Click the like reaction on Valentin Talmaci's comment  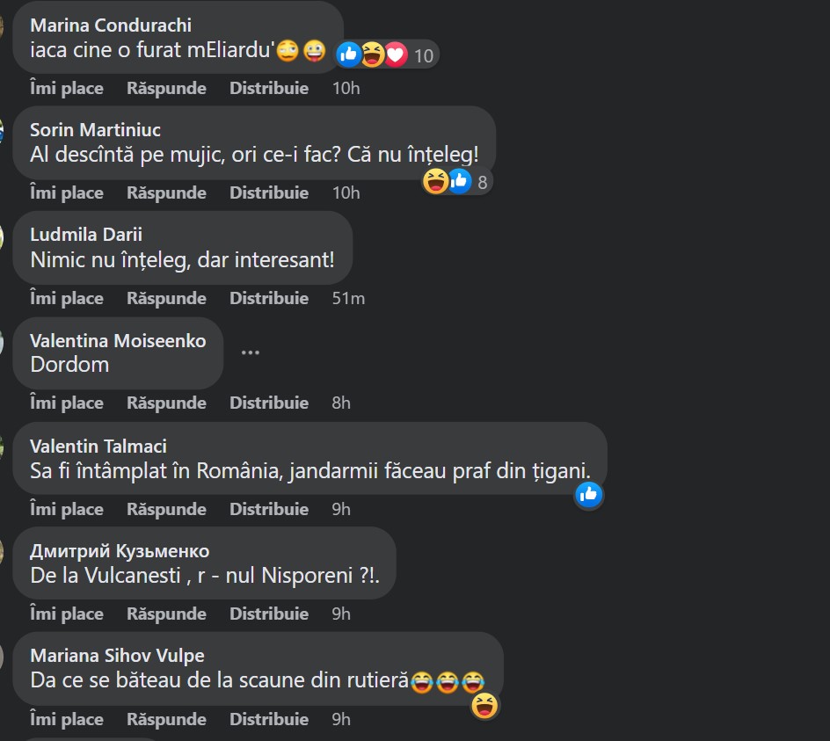[x=588, y=495]
